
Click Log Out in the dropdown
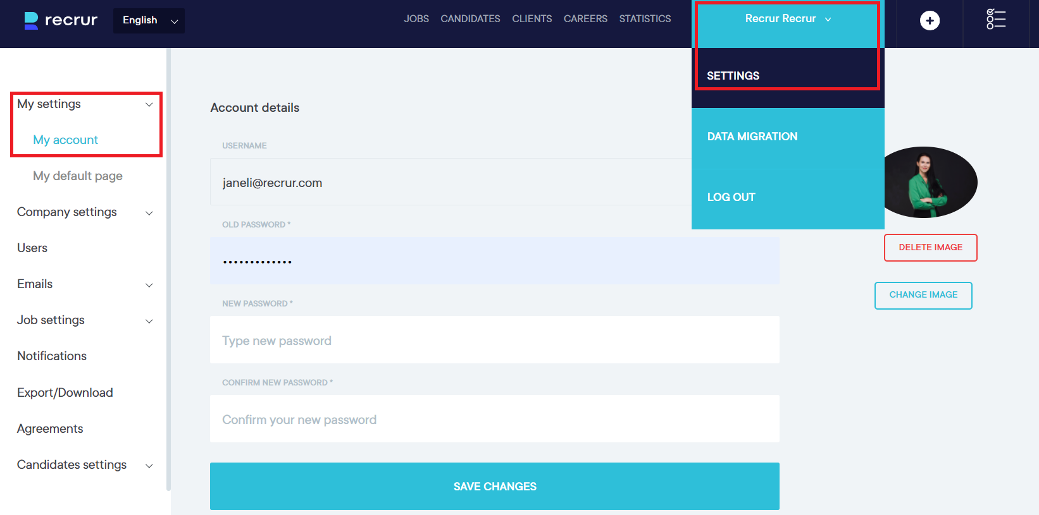click(x=731, y=197)
